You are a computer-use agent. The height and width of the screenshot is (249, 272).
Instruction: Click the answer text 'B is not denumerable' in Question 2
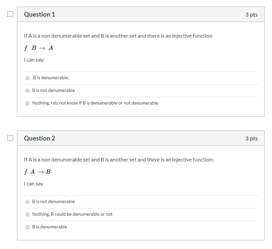(53, 201)
